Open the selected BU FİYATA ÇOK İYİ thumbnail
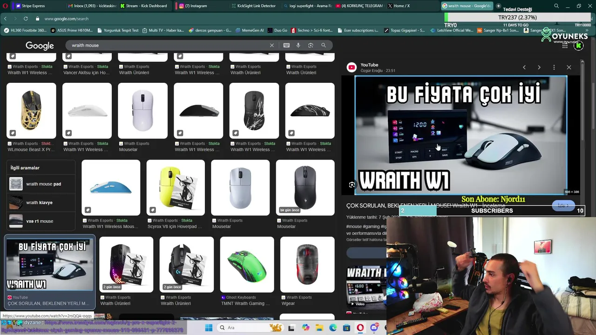Viewport: 596px width, 335px height. tap(50, 264)
